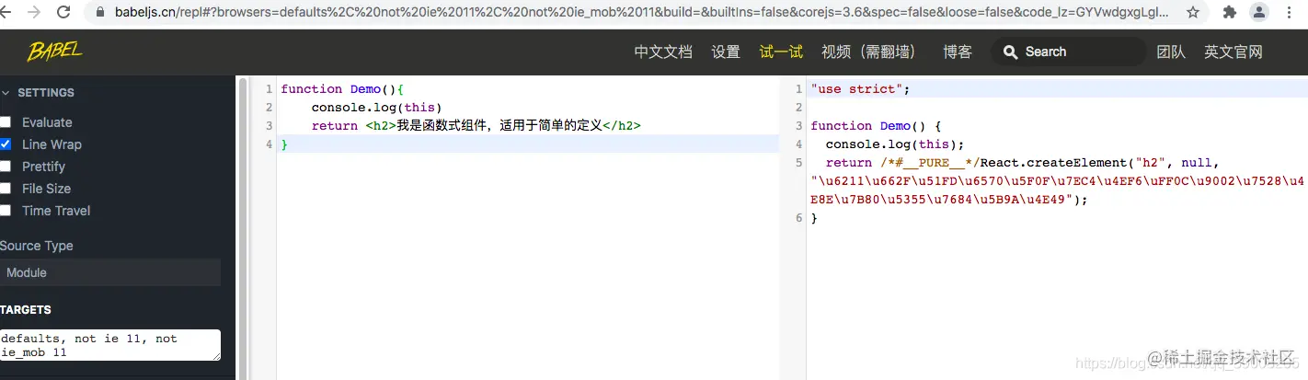Click the sidebar vertical scrollbar
Viewport: 1308px width, 380px height.
243,227
